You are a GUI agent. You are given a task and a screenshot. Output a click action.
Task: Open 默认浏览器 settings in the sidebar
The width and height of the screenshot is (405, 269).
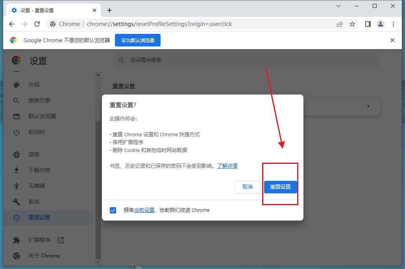coord(48,116)
